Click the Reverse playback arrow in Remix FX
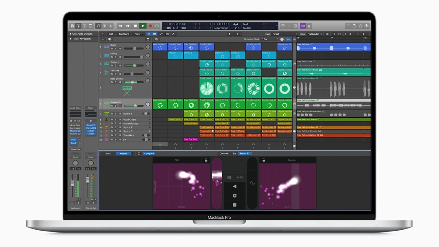439x247 pixels. [235, 186]
